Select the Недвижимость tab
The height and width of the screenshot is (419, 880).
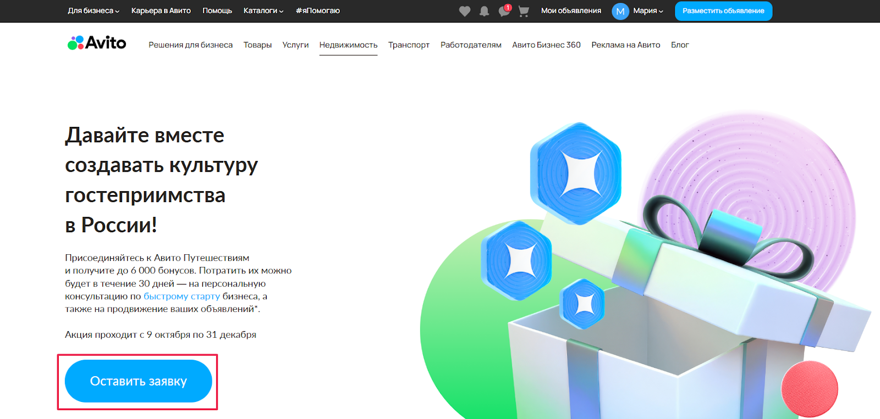click(348, 45)
